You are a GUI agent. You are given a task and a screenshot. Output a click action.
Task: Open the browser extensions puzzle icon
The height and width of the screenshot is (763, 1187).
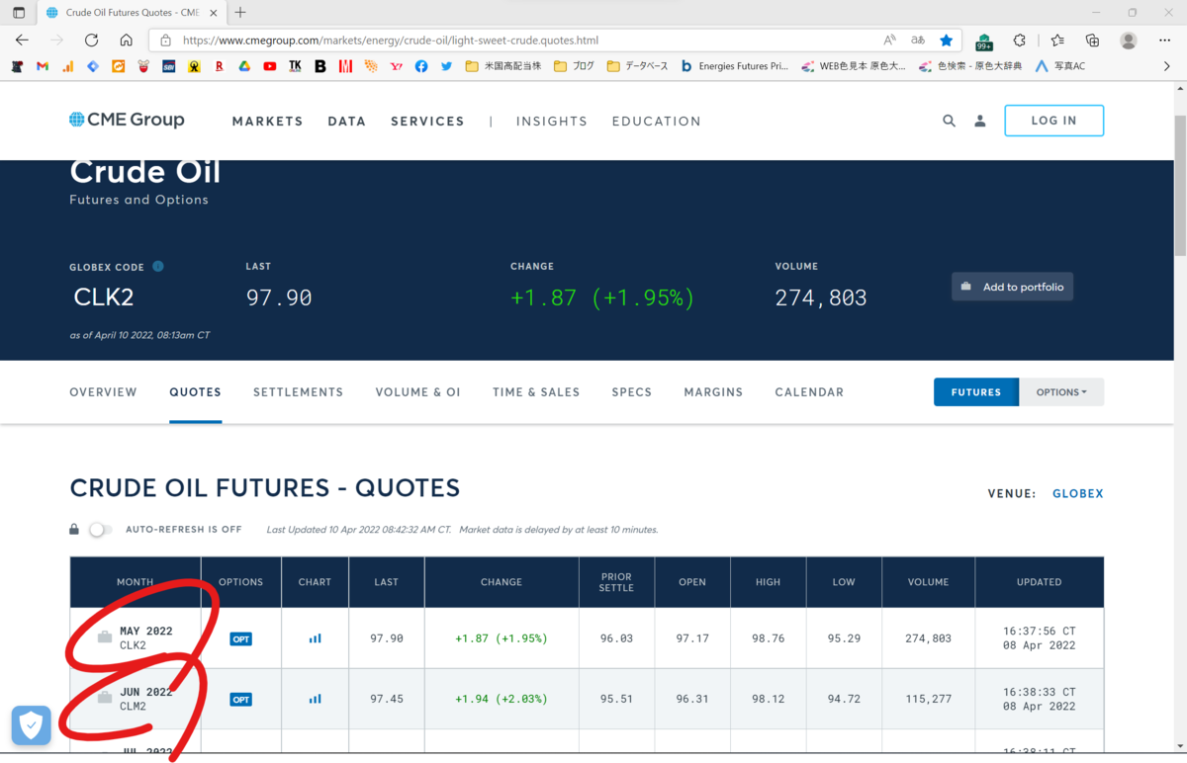pos(1020,41)
